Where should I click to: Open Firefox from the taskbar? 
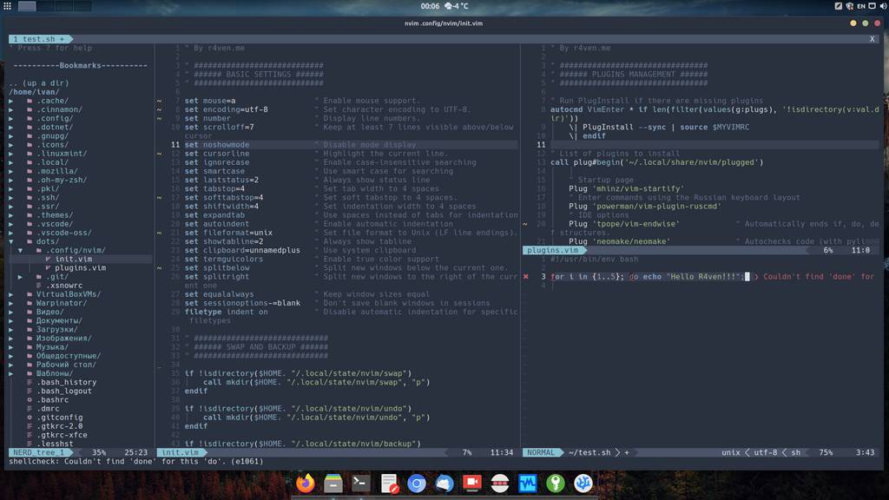[x=305, y=484]
